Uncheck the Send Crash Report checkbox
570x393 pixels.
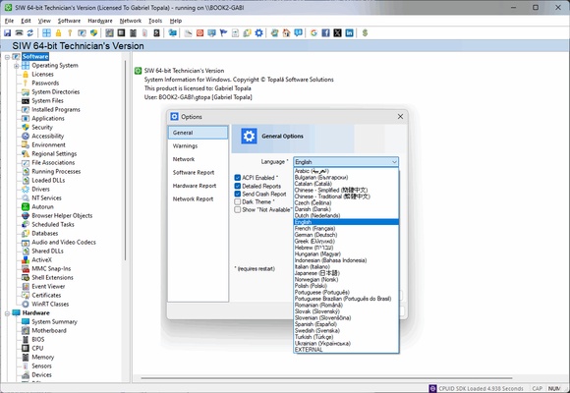[x=238, y=194]
